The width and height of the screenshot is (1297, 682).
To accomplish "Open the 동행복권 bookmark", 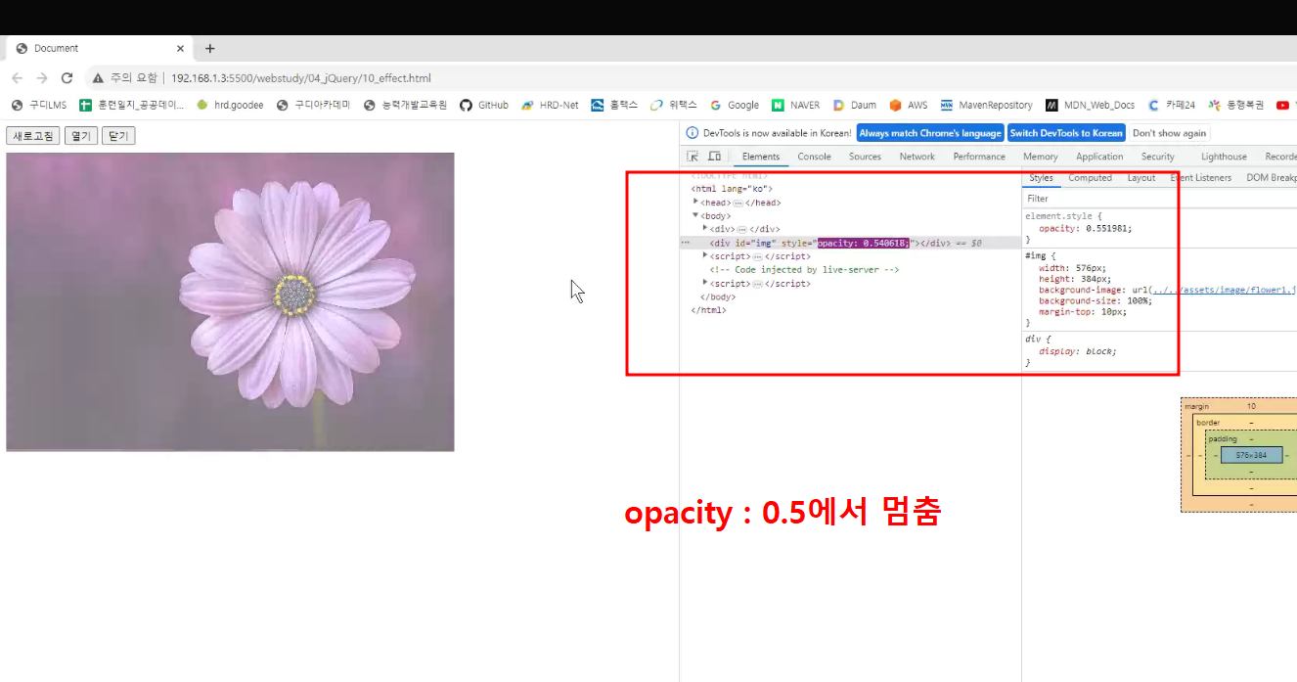I will tap(1236, 105).
